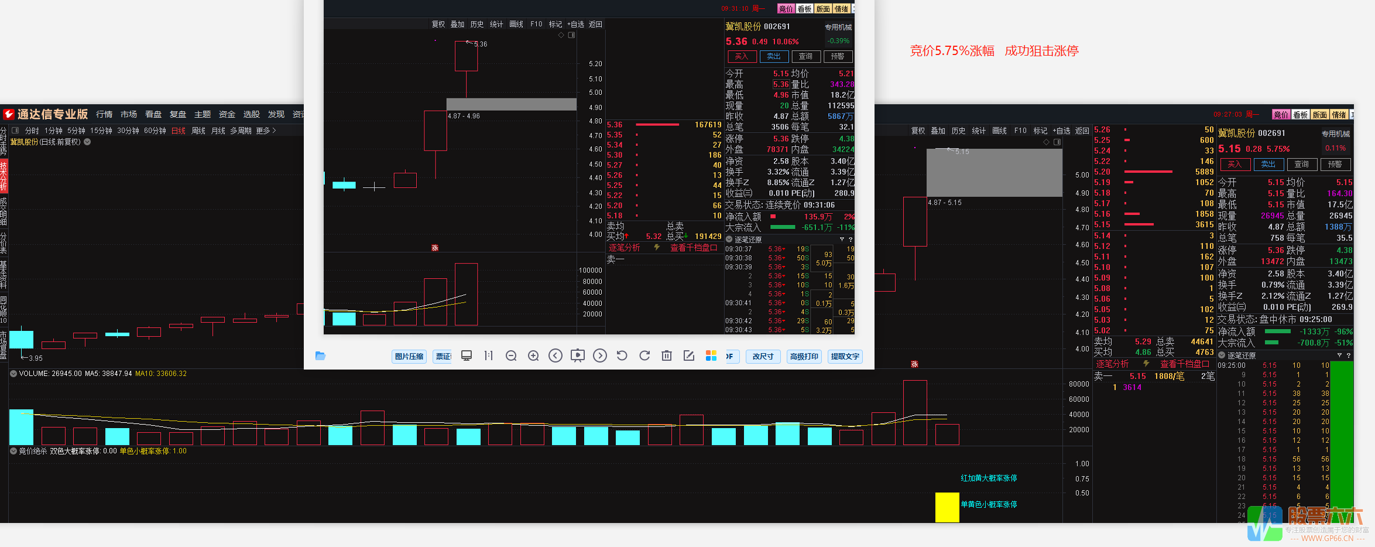Select pink 竞价 tab at top right

pos(1281,115)
